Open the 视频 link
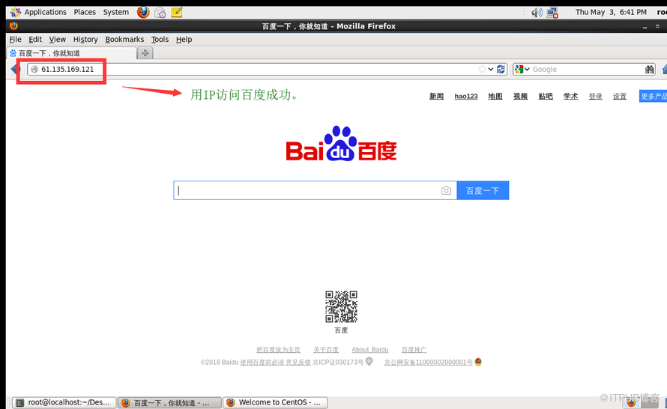The width and height of the screenshot is (667, 409). tap(520, 96)
